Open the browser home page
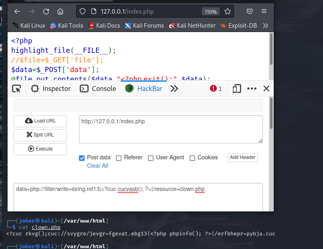This screenshot has height=249, width=323. pos(60,12)
